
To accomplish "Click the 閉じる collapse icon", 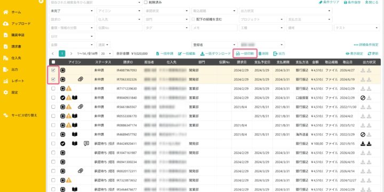I will click(366, 2).
